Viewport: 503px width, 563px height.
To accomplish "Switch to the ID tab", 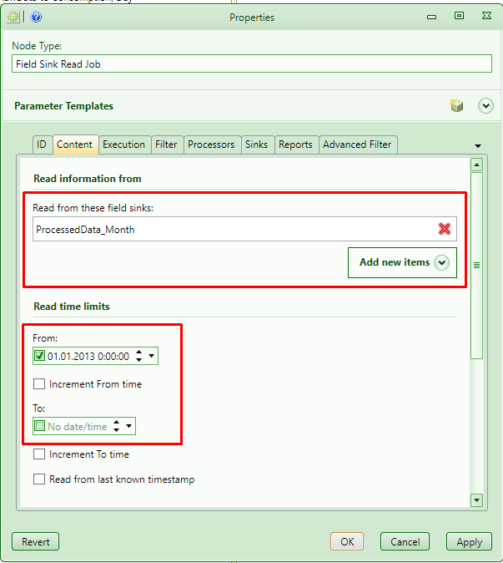I will coord(42,145).
